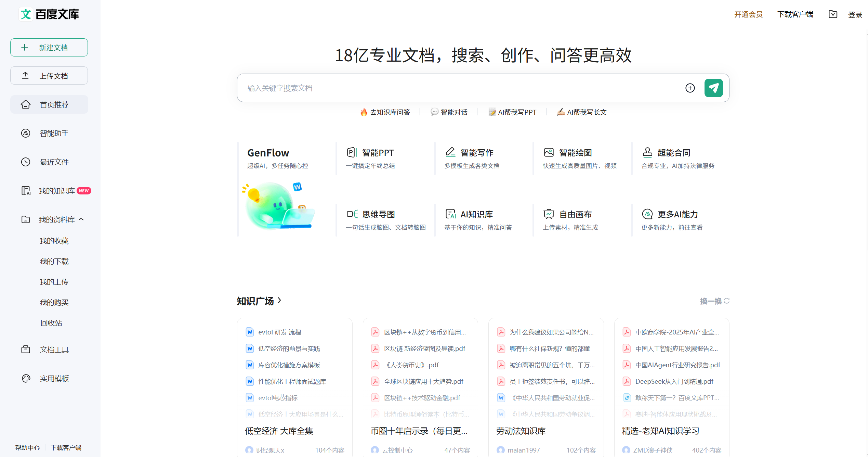868x457 pixels.
Task: Open 回收站 in sidebar
Action: [x=51, y=323]
